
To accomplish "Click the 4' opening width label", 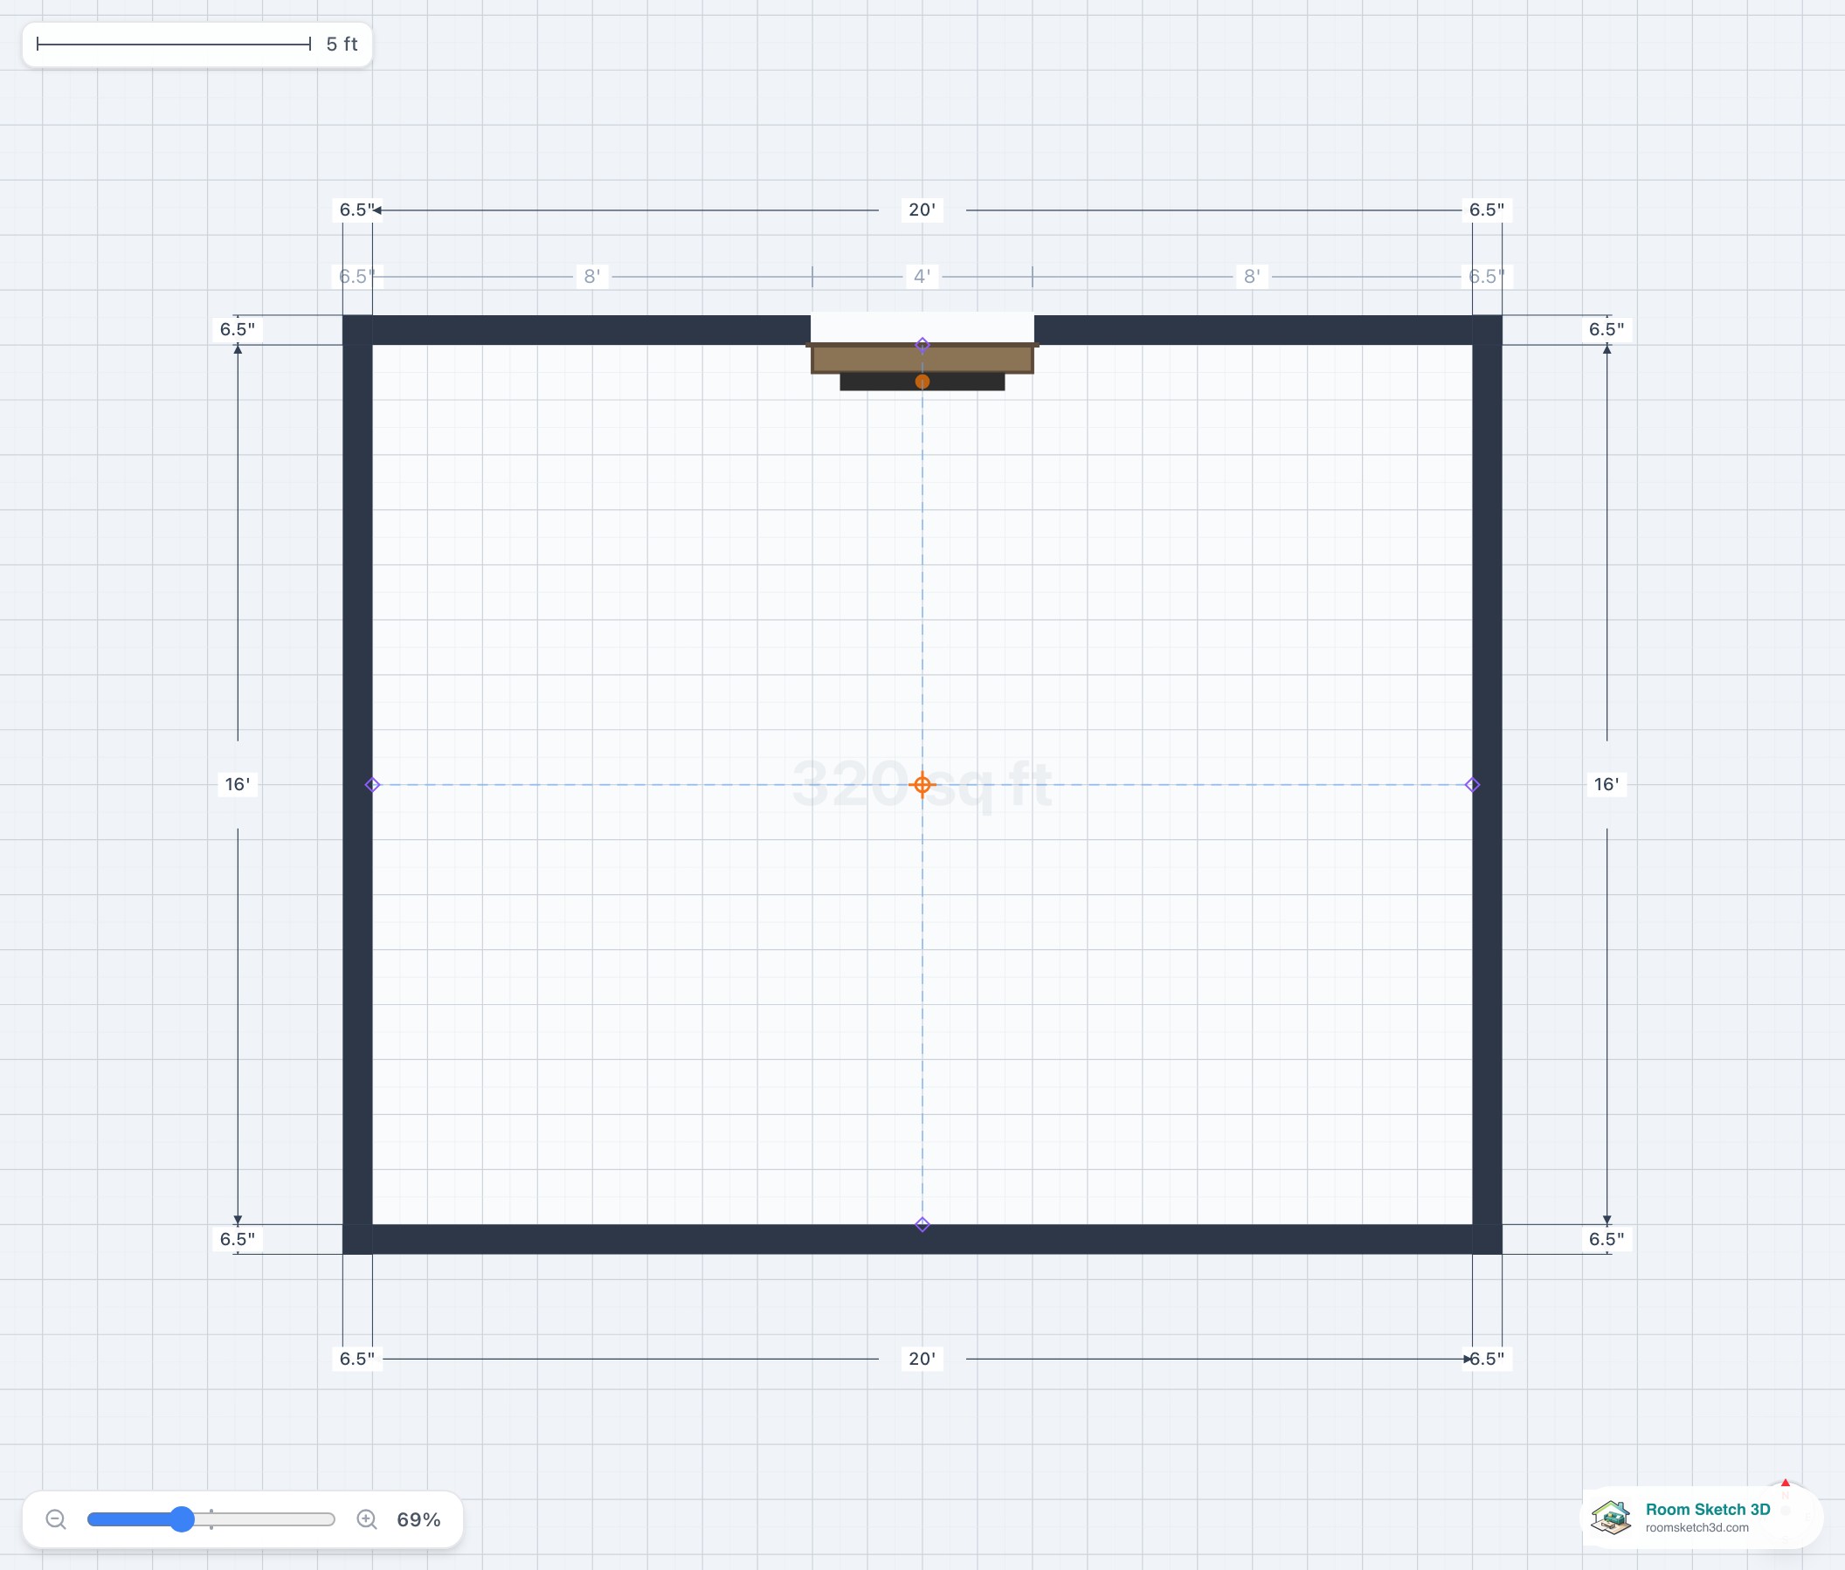I will point(922,276).
